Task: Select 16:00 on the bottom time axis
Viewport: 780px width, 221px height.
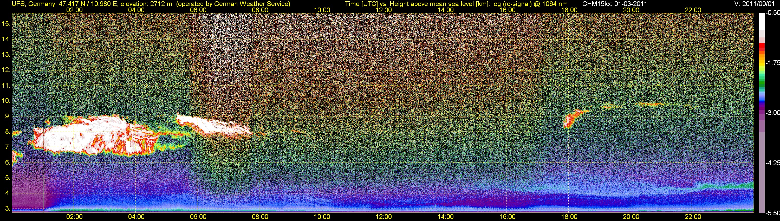Action: coord(508,217)
